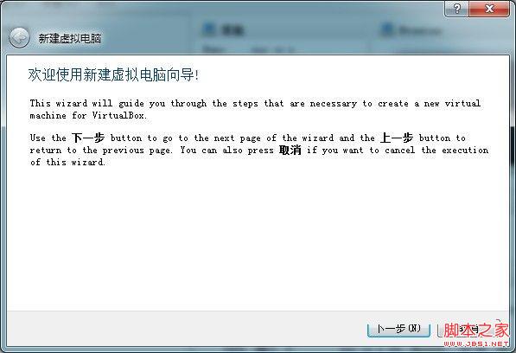Click the 欢迎使用新建虚拟电脑向导! heading
Screen dimensions: 516x353
pos(113,74)
